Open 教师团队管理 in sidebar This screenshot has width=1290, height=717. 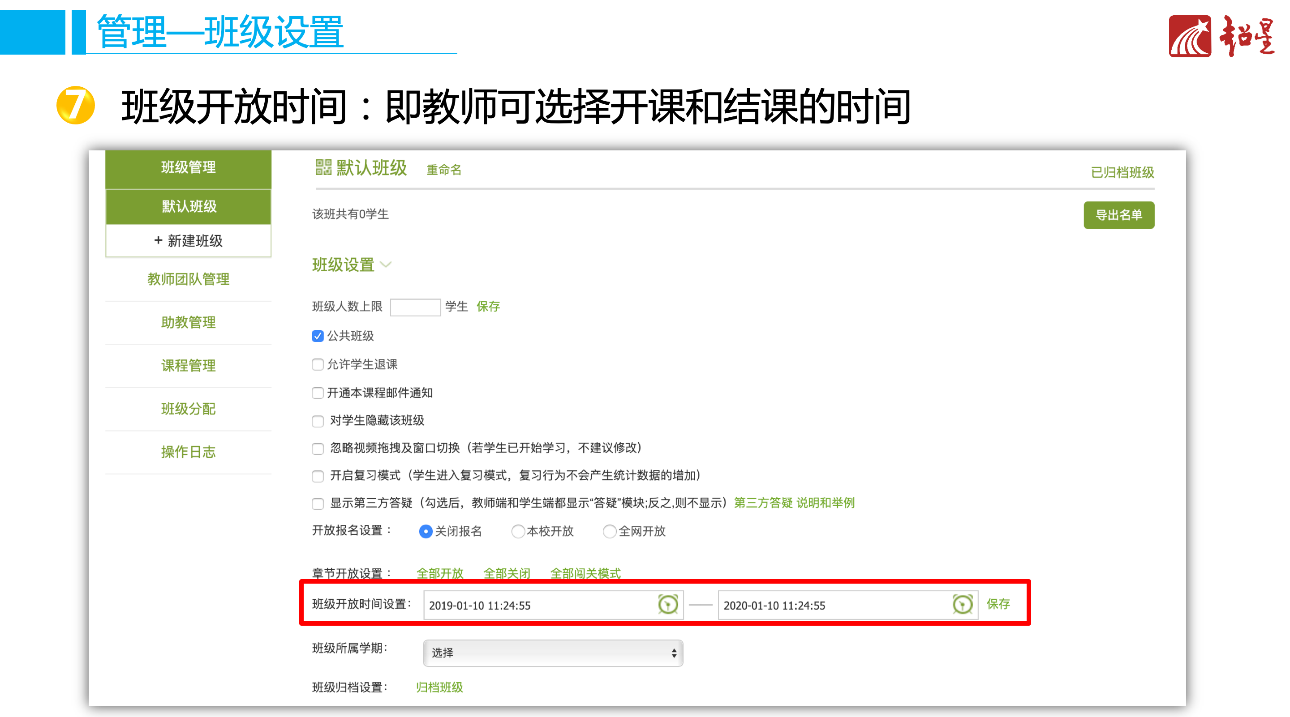188,279
